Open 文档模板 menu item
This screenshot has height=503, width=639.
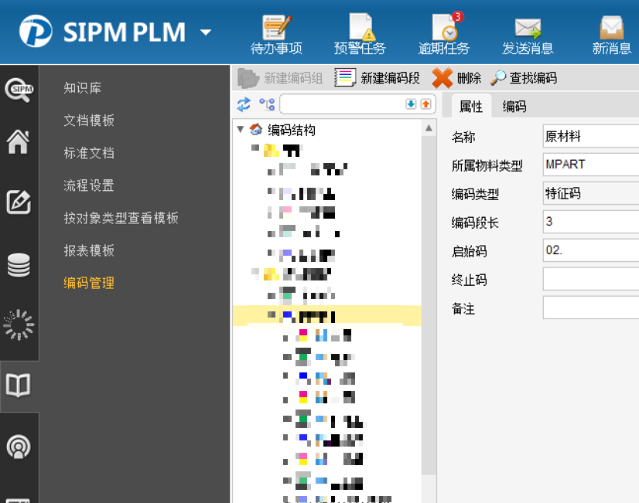pyautogui.click(x=89, y=120)
